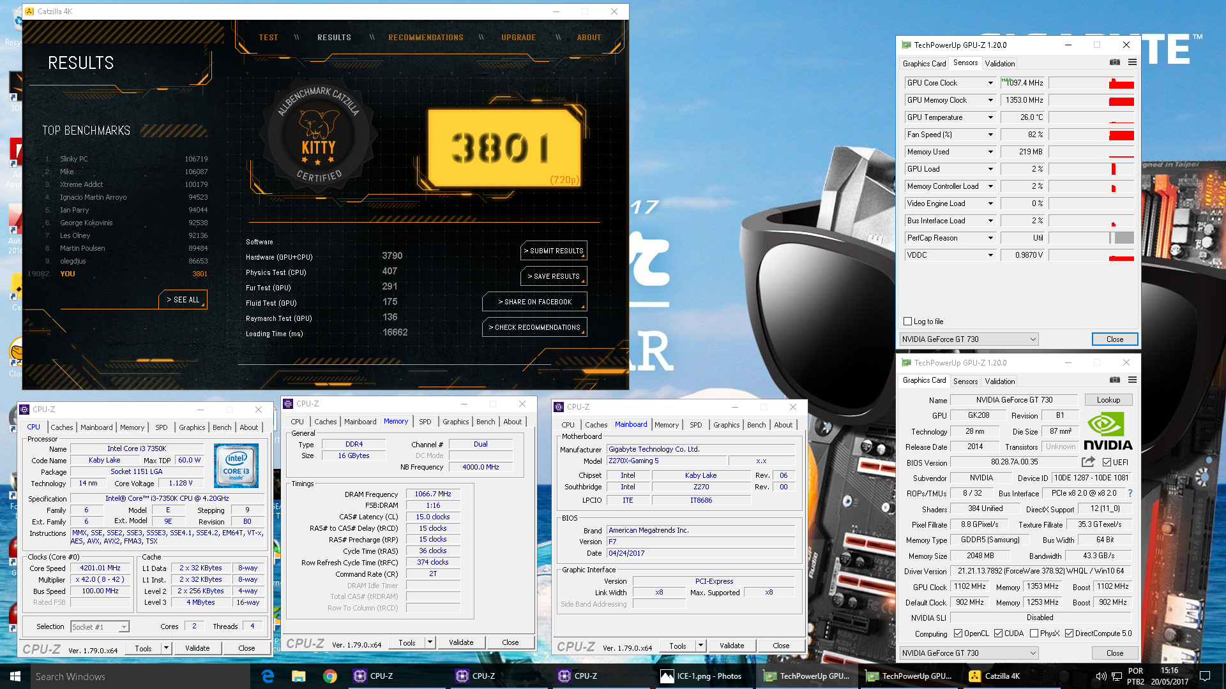Click Validate in the CPU-Z Mainboard window
The image size is (1226, 689).
click(x=732, y=646)
